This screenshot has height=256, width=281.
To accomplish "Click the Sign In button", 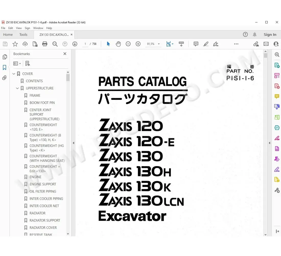I will [x=270, y=34].
